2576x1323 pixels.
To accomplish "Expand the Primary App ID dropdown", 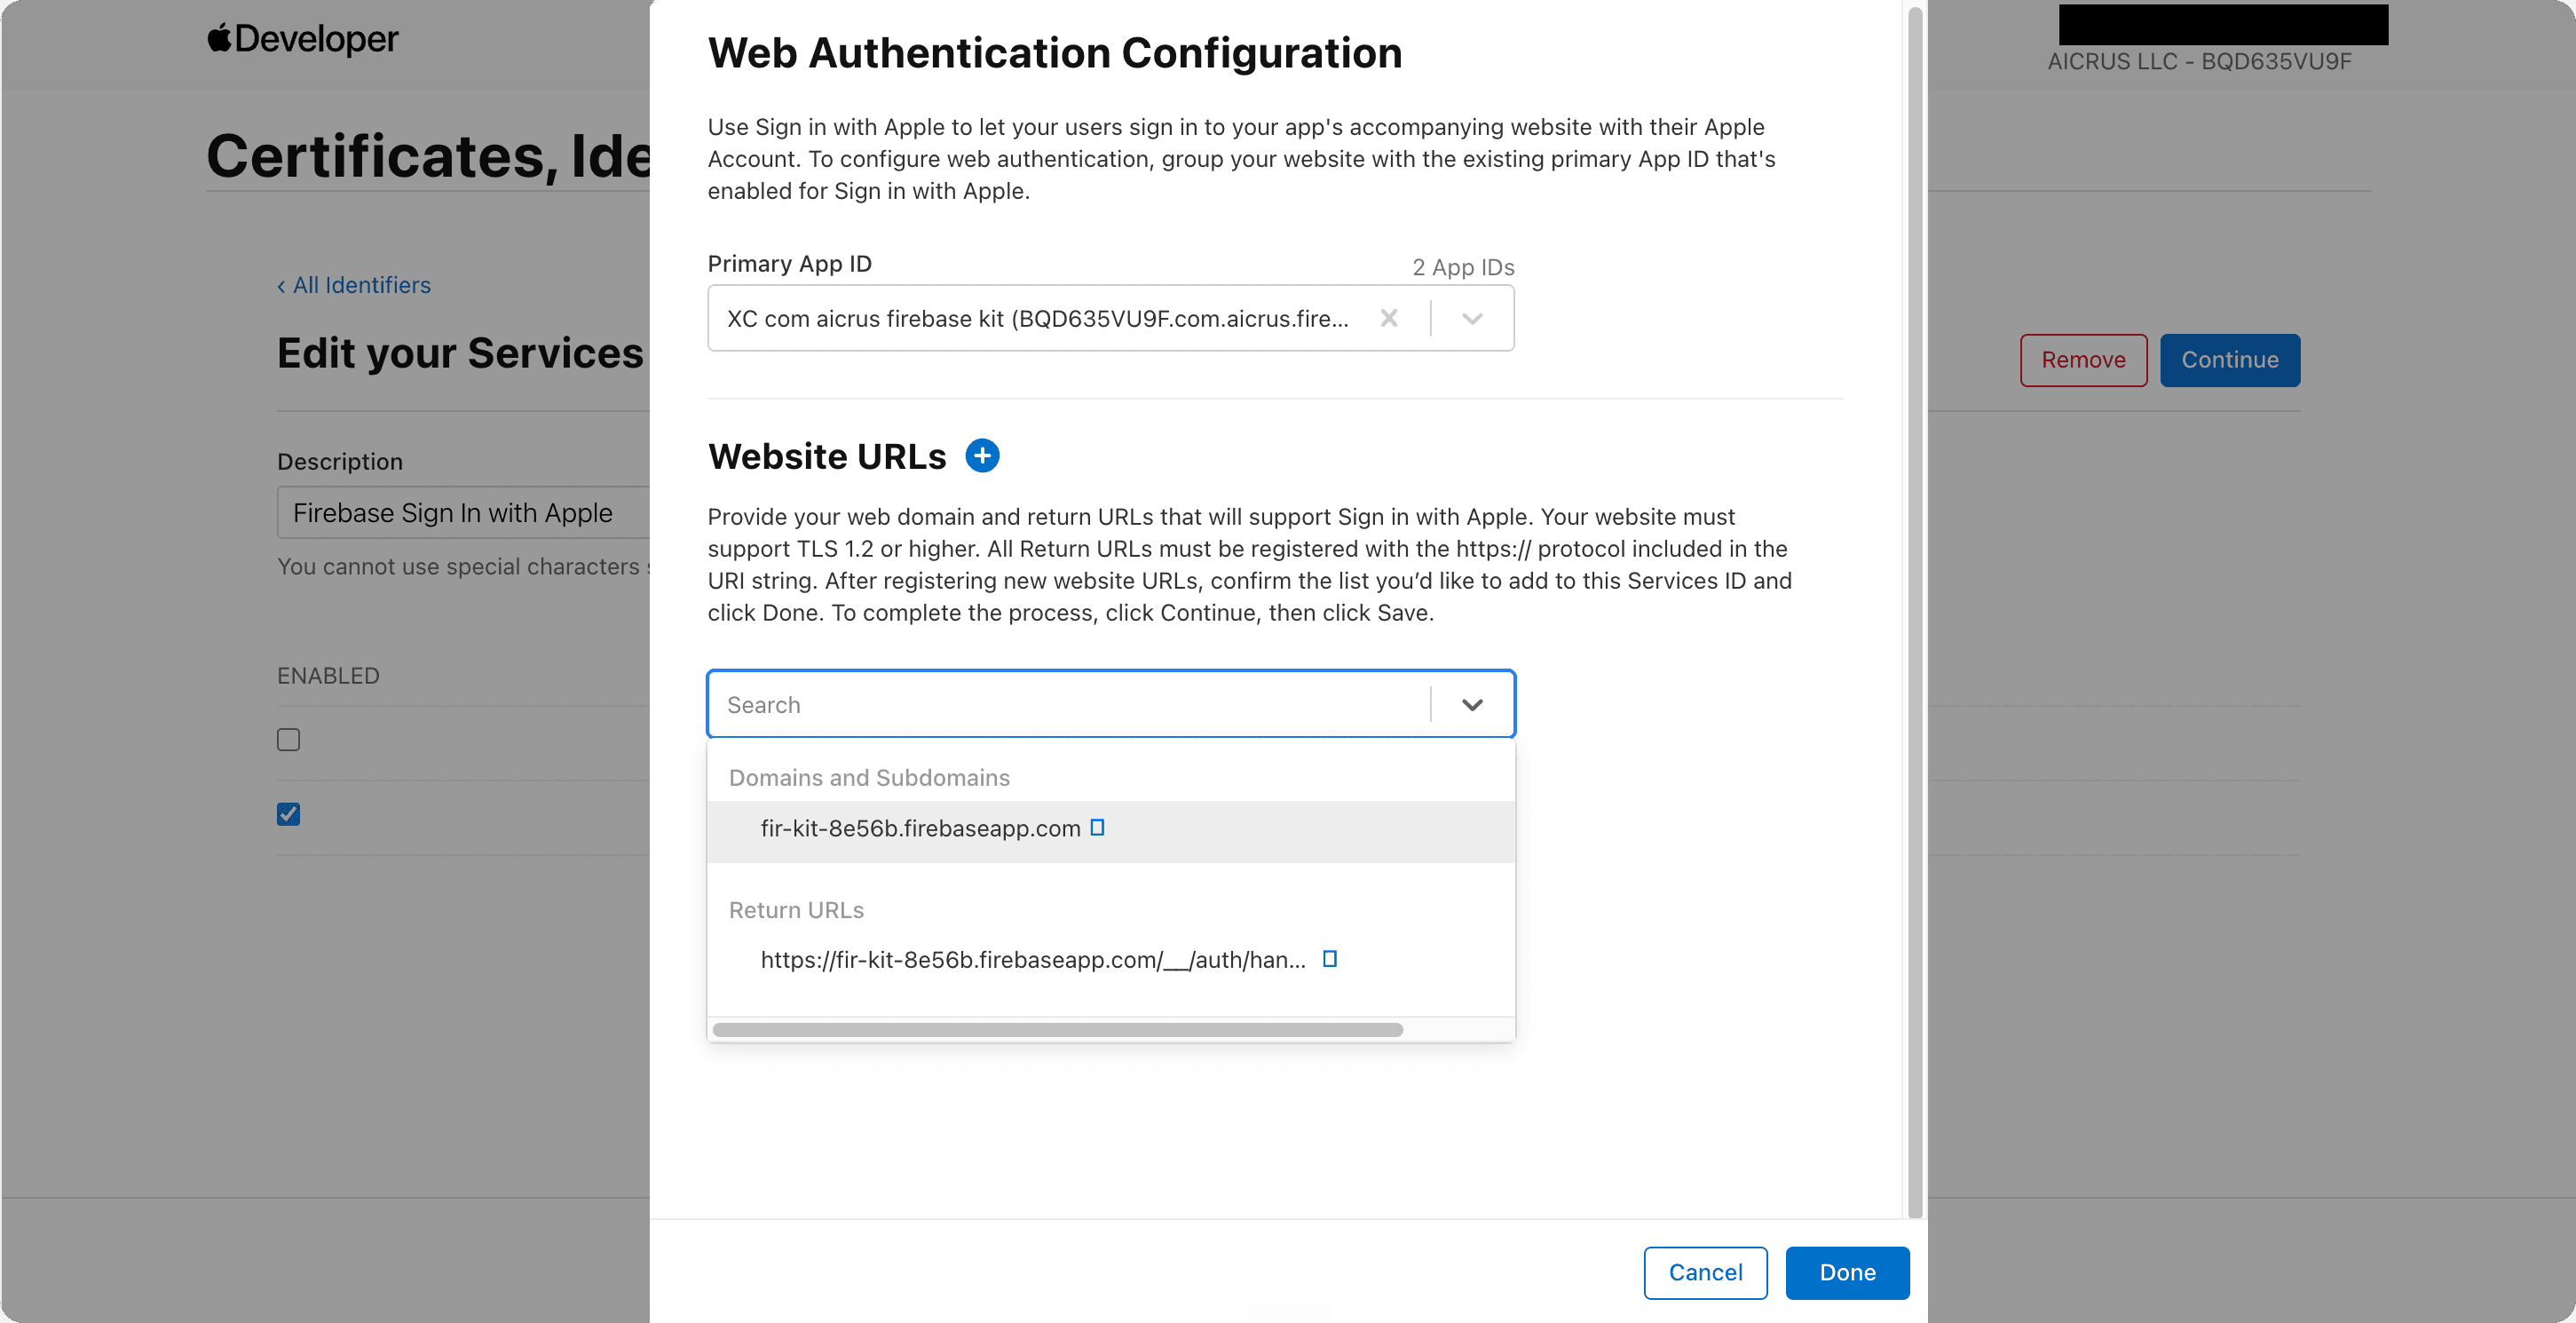I will tap(1472, 318).
